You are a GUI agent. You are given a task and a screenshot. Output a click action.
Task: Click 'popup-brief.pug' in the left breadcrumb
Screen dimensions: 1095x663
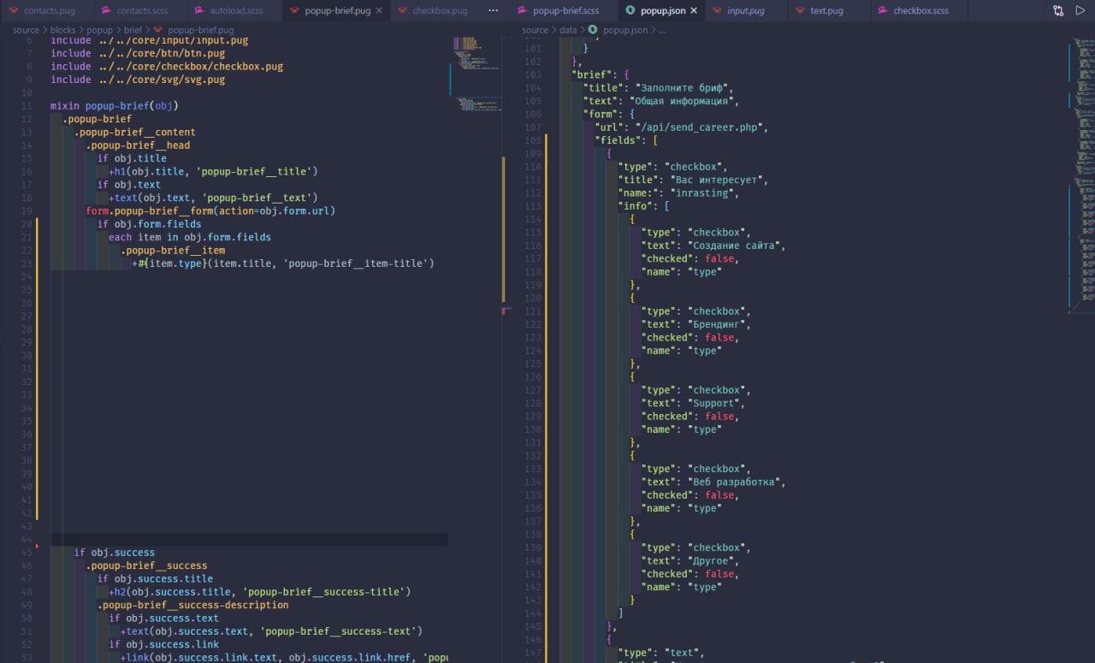pyautogui.click(x=201, y=30)
